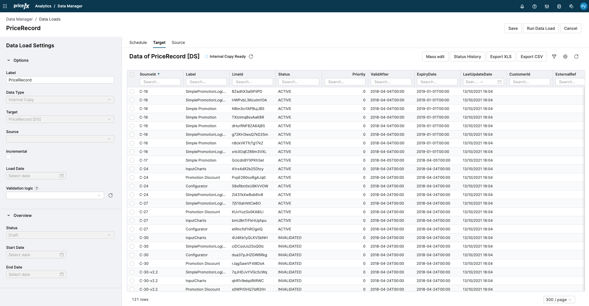The image size is (589, 306).
Task: Click the PV user avatar
Action: (583, 6)
